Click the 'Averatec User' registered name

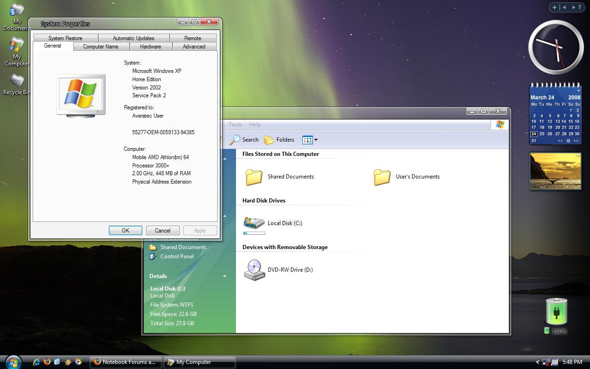pos(148,116)
